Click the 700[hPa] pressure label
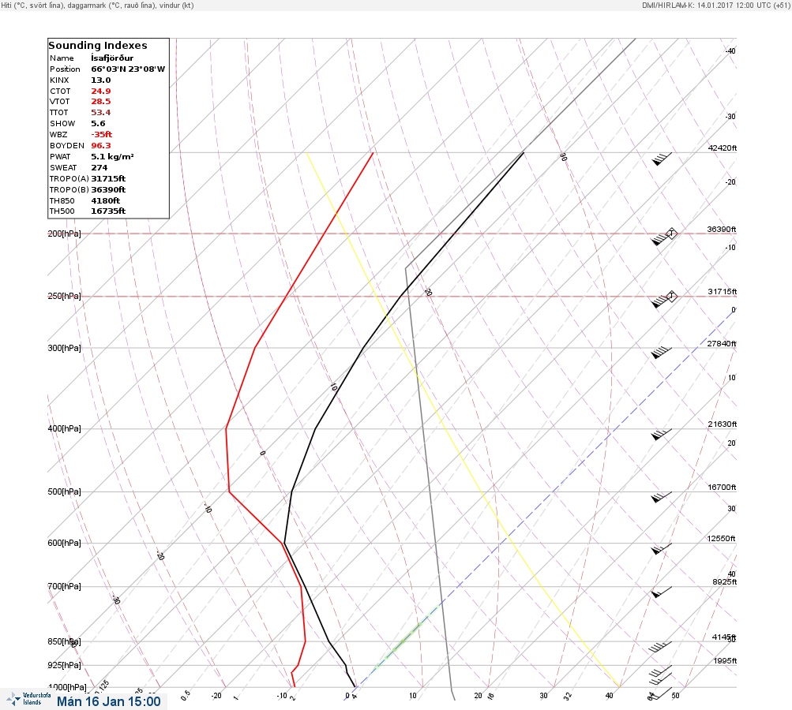This screenshot has width=792, height=710. tap(64, 586)
